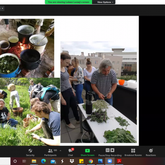This screenshot has height=165, width=165.
Task: Launch Google Chrome from the taskbar
Action: (91, 161)
